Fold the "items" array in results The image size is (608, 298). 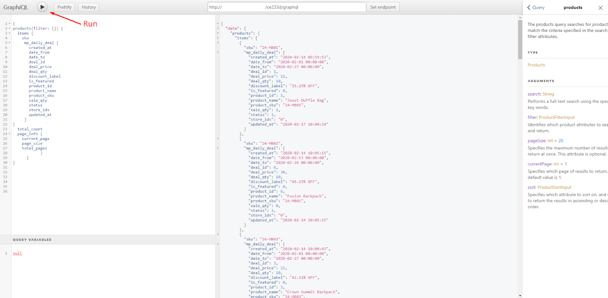(x=218, y=38)
